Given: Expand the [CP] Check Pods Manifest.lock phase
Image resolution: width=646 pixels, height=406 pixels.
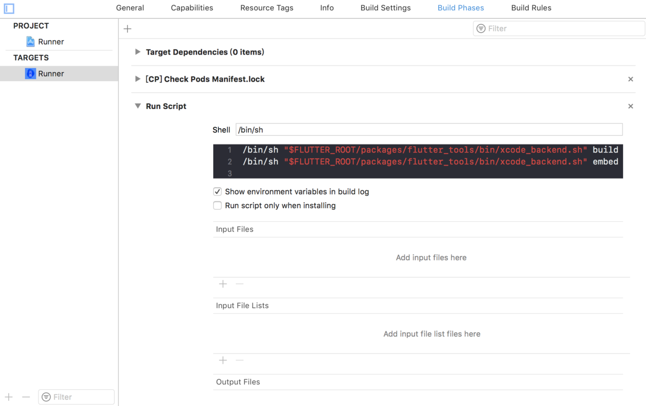Looking at the screenshot, I should pyautogui.click(x=138, y=79).
